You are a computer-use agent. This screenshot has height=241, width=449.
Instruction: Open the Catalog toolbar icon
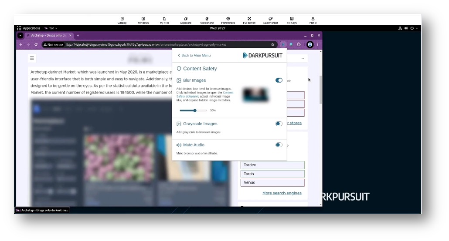point(122,20)
